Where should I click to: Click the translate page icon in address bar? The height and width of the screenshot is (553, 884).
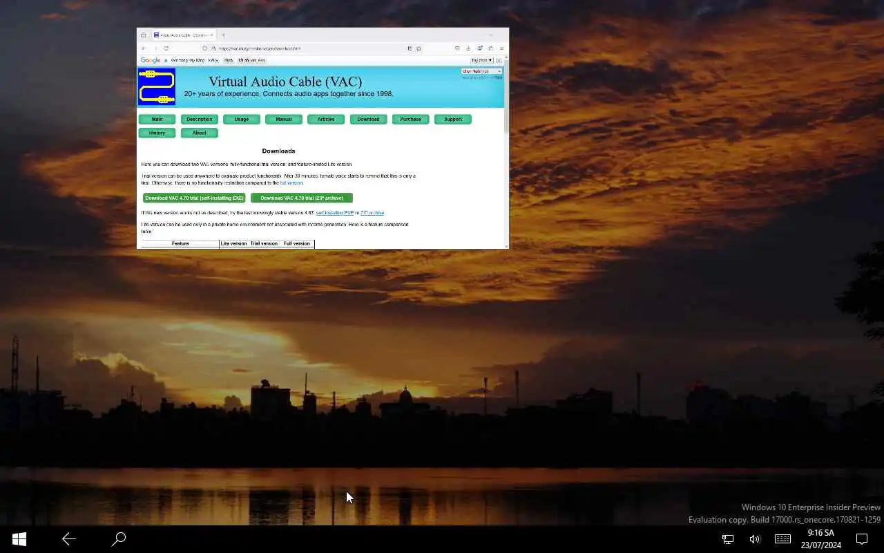click(x=410, y=48)
